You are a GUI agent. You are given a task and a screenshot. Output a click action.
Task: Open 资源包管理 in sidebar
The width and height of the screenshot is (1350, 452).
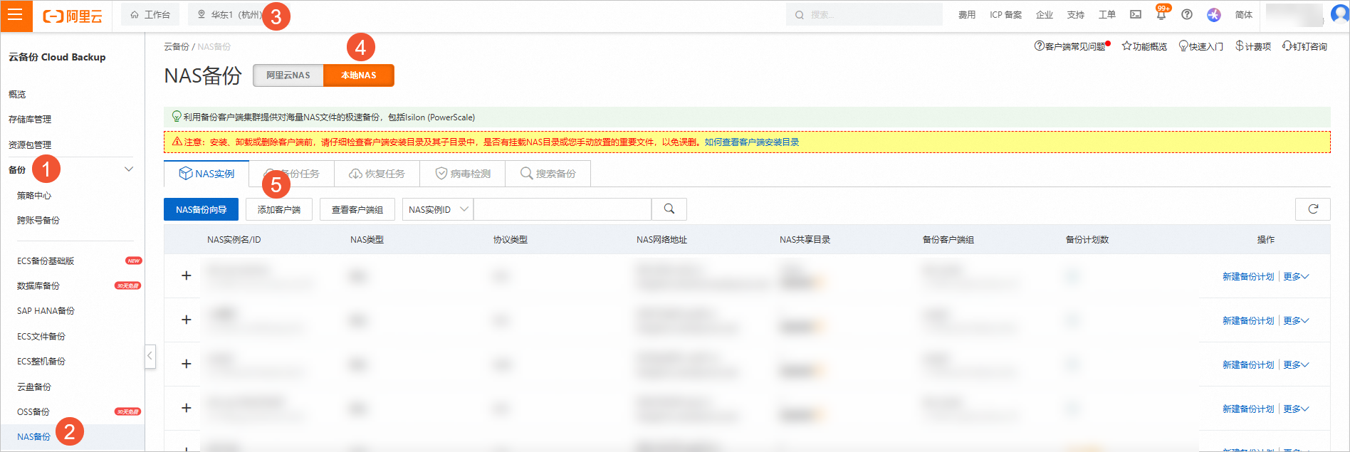click(30, 144)
